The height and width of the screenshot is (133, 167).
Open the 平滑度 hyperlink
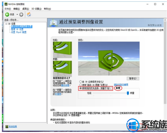click(x=58, y=94)
